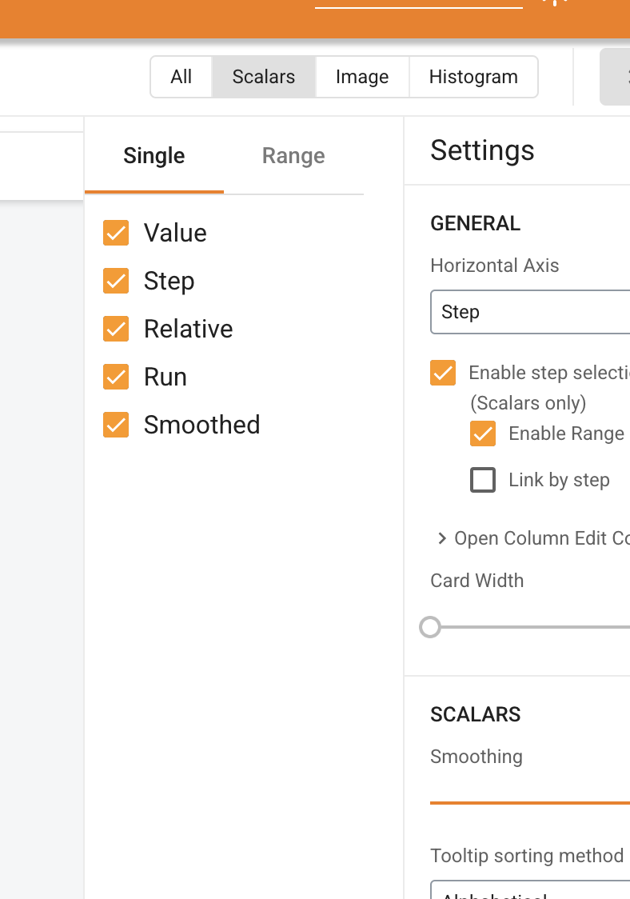
Task: Select the Single tab
Action: 154,155
